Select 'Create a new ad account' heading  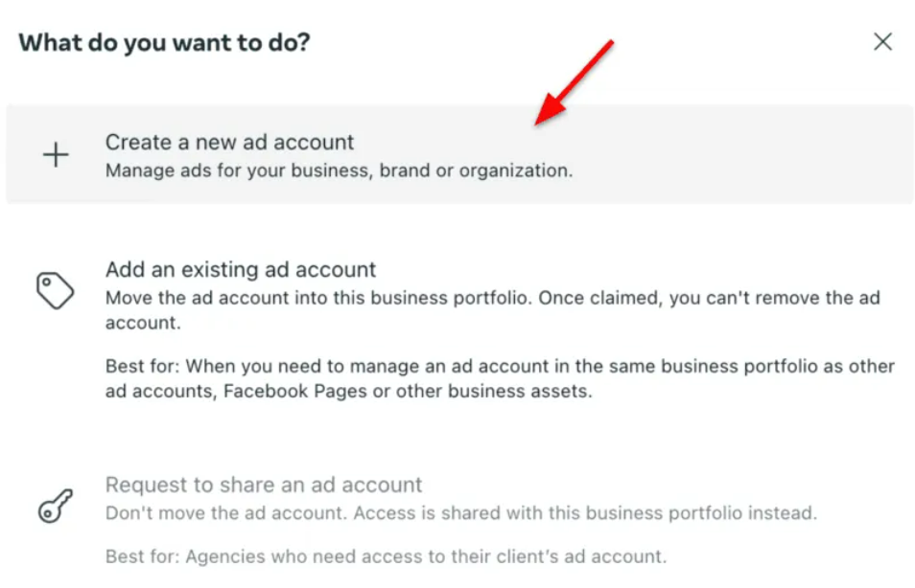[x=229, y=143]
